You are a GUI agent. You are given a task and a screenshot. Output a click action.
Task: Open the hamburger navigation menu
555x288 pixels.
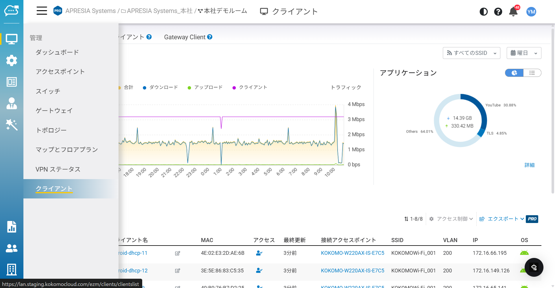pyautogui.click(x=42, y=11)
